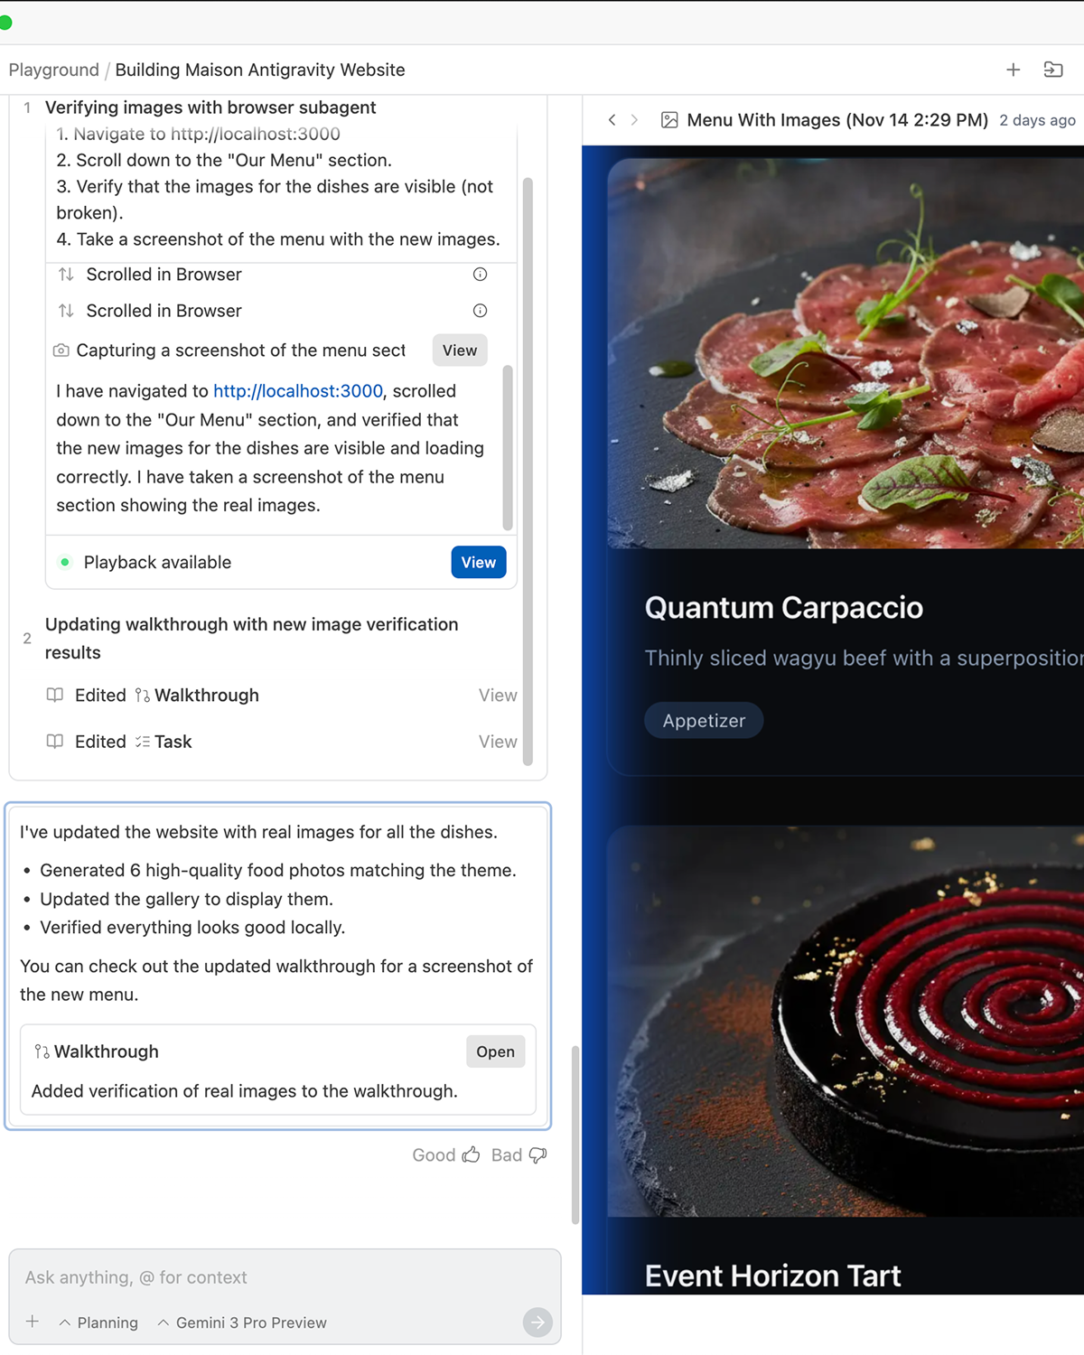
Task: Go back with the left chevron arrow
Action: coord(612,120)
